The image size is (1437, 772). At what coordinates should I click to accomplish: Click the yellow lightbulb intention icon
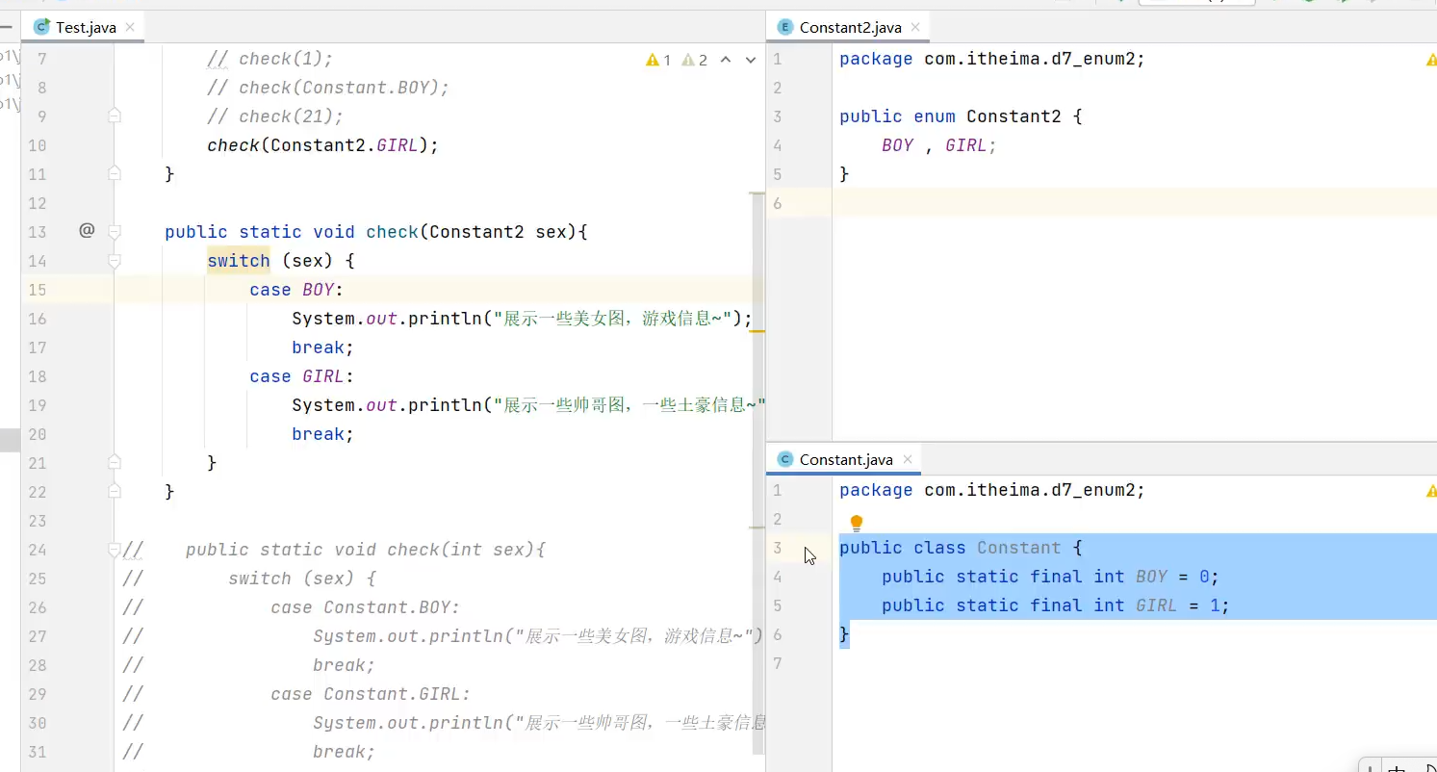[x=856, y=524]
